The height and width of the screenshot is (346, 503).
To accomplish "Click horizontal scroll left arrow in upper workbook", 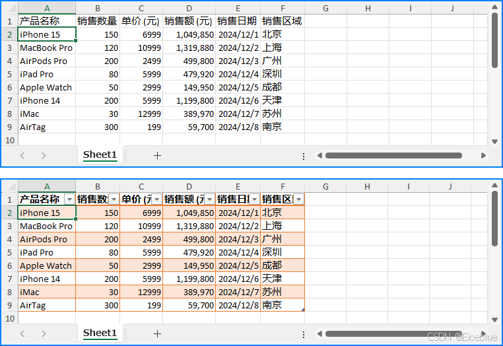I will pos(319,156).
